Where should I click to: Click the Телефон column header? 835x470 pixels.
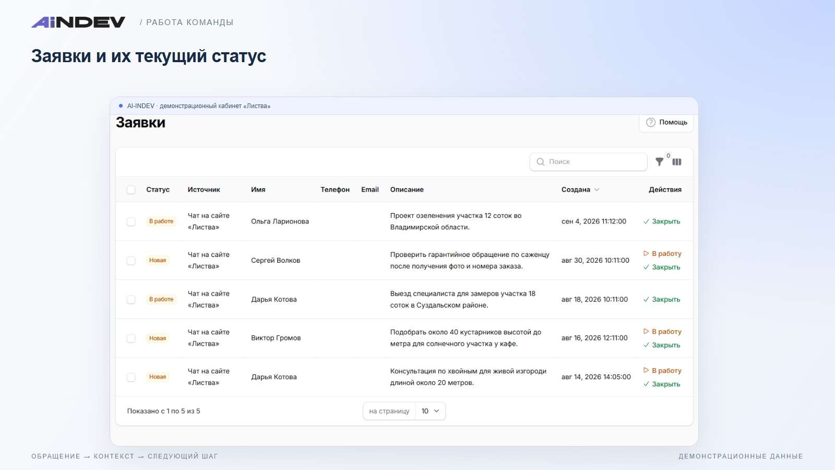click(x=335, y=190)
